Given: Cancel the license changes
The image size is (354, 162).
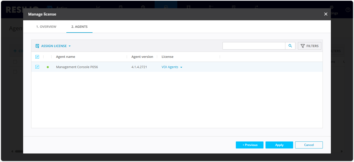Looking at the screenshot, I should click(x=309, y=145).
